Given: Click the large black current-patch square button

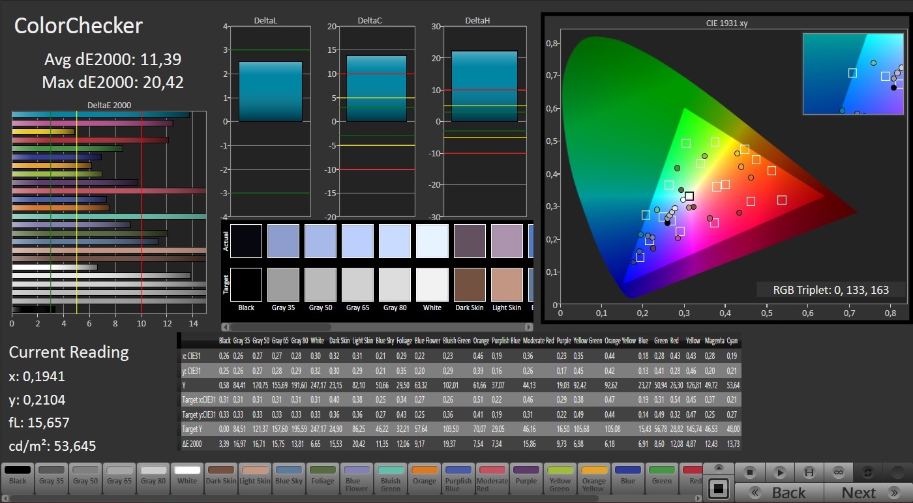Looking at the screenshot, I should 719,487.
